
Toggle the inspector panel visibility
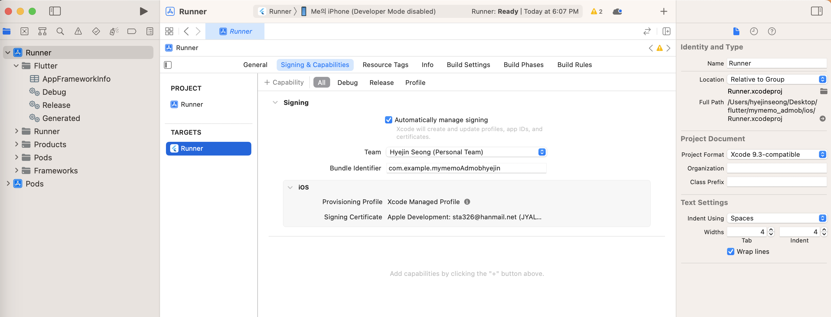pos(816,11)
